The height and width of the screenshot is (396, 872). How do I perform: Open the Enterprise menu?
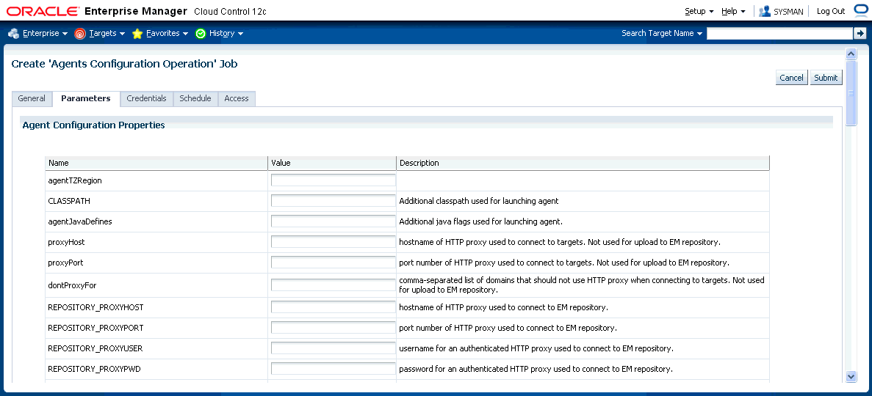(45, 33)
